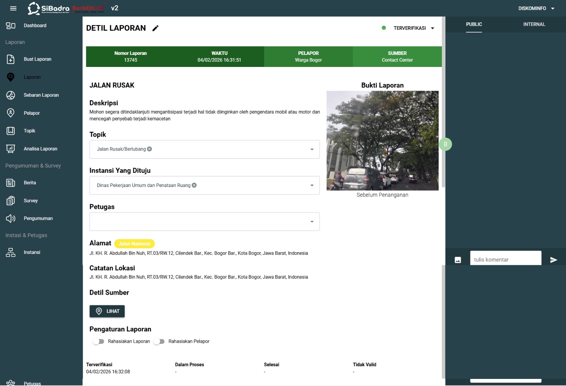
Task: Open Buat Laporan from the sidebar
Action: (x=37, y=59)
